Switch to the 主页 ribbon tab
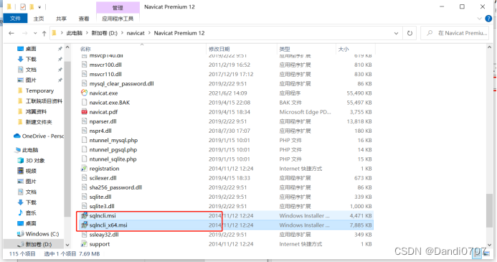The height and width of the screenshot is (262, 497). pyautogui.click(x=39, y=19)
